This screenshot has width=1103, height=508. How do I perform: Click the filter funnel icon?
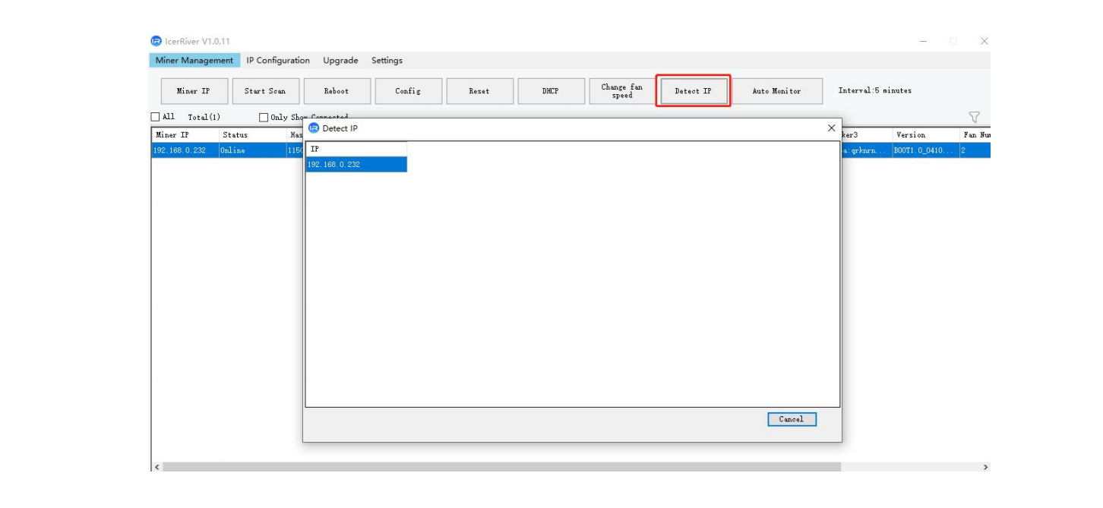(x=974, y=117)
